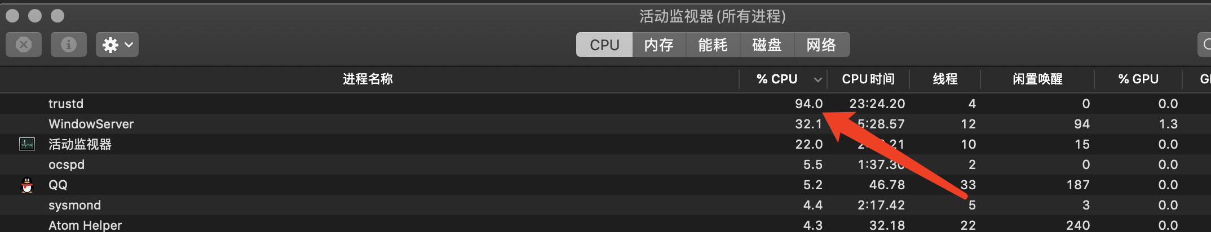The image size is (1211, 232).
Task: Open the gear actions dropdown menu
Action: pyautogui.click(x=117, y=44)
